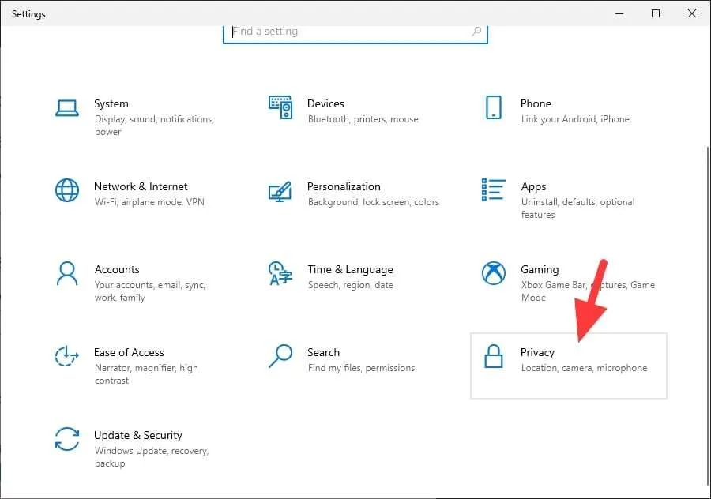The height and width of the screenshot is (499, 711).
Task: Open the Privacy padlock icon
Action: (493, 356)
